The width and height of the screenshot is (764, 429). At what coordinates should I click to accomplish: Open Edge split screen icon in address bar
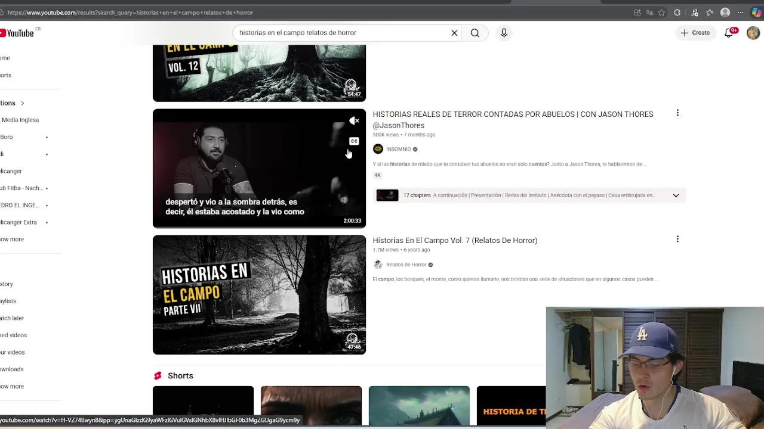coord(637,13)
